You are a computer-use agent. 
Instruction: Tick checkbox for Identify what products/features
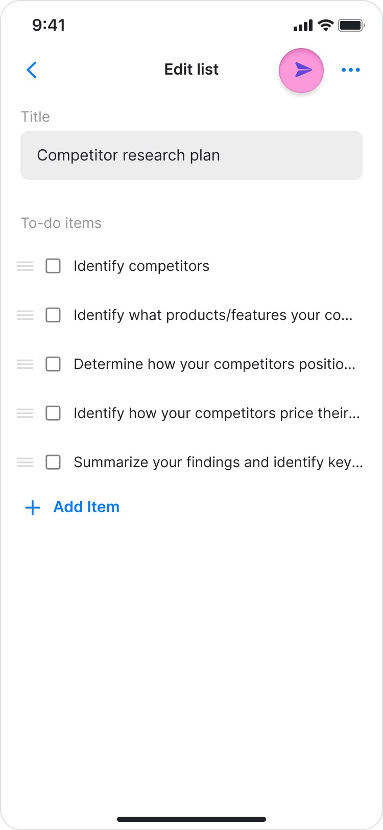pos(53,315)
